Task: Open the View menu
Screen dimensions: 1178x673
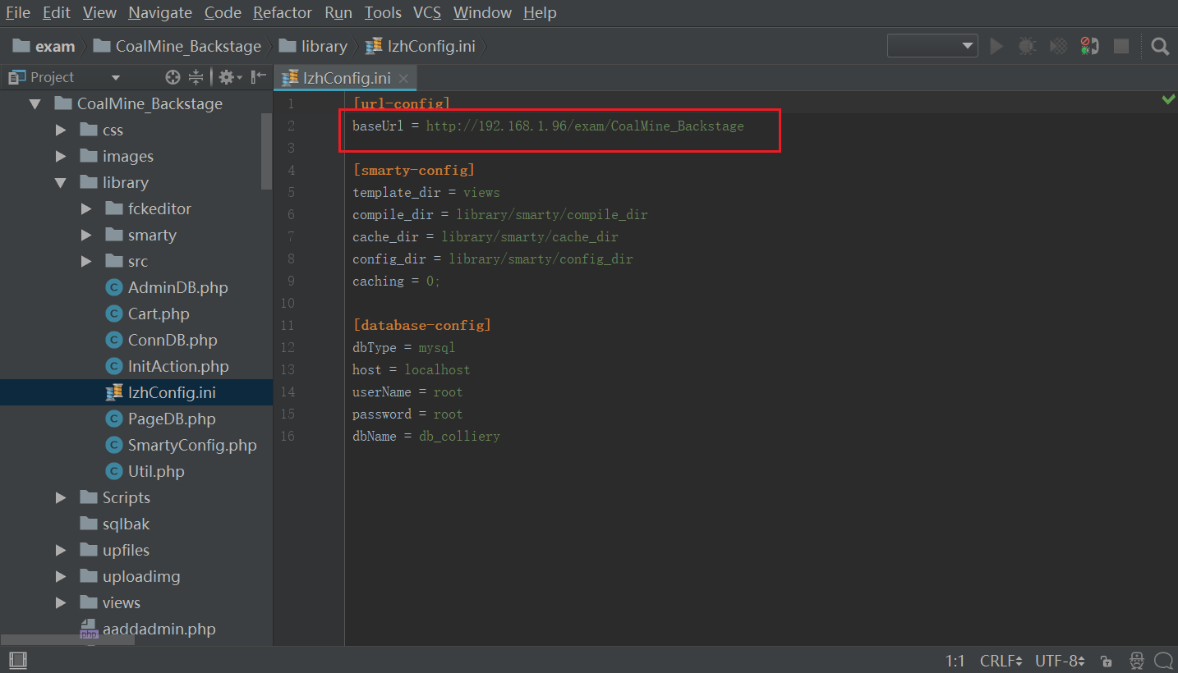Action: (x=99, y=12)
